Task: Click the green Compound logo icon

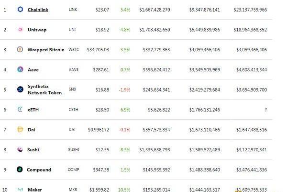Action: click(20, 169)
